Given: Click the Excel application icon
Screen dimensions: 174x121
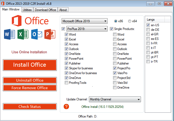Looking at the screenshot, I should pos(23,34).
